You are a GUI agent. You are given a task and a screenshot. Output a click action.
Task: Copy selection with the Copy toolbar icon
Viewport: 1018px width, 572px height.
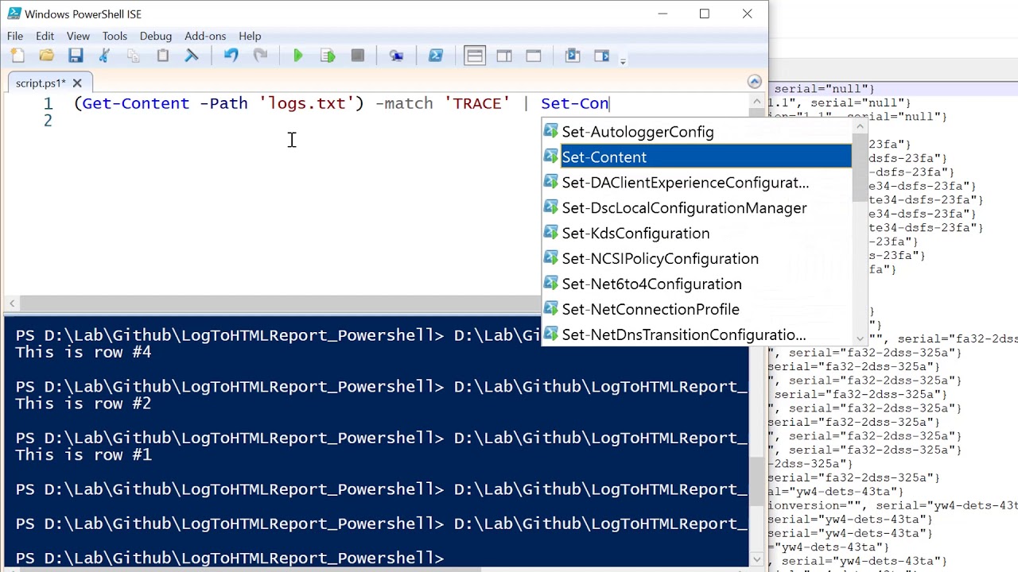(133, 56)
